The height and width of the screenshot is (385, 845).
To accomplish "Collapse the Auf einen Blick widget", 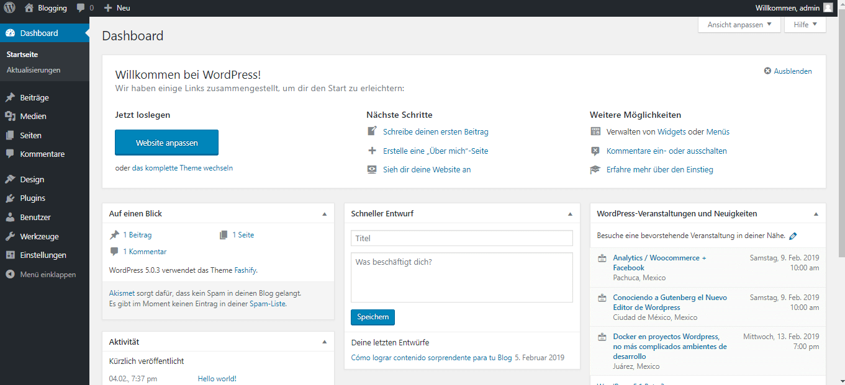I will (324, 214).
